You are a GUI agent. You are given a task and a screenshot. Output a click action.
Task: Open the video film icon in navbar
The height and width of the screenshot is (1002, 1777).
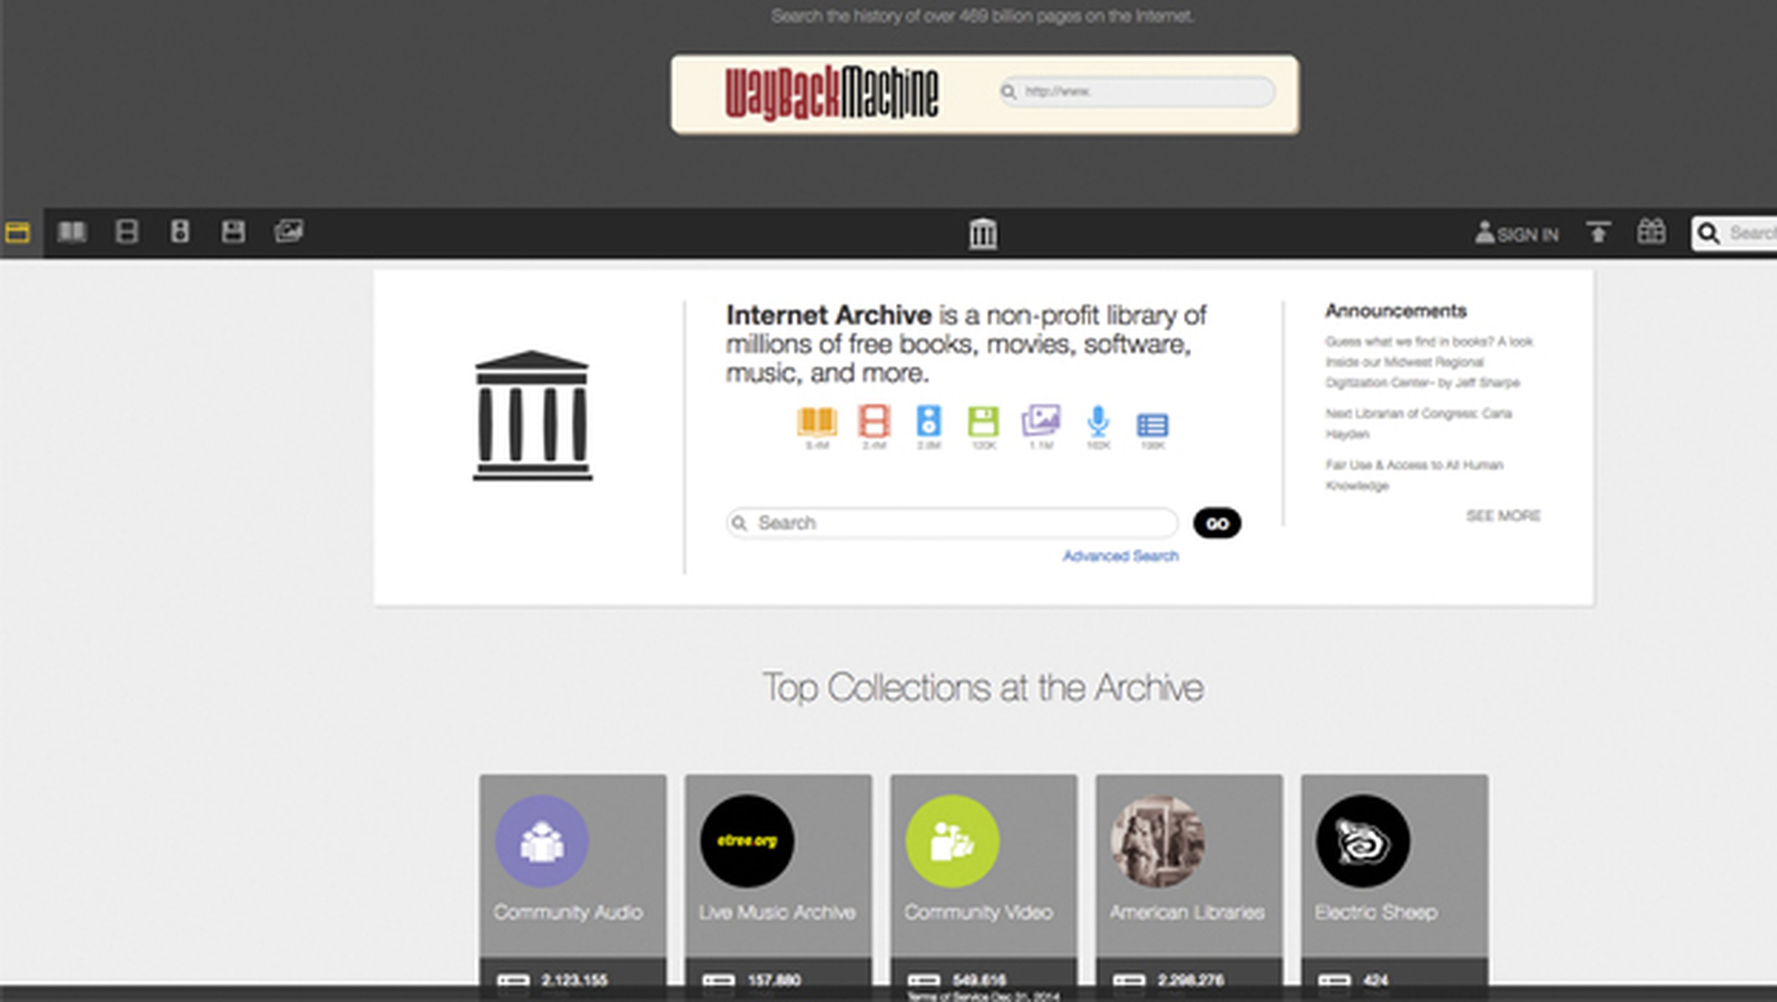point(126,232)
